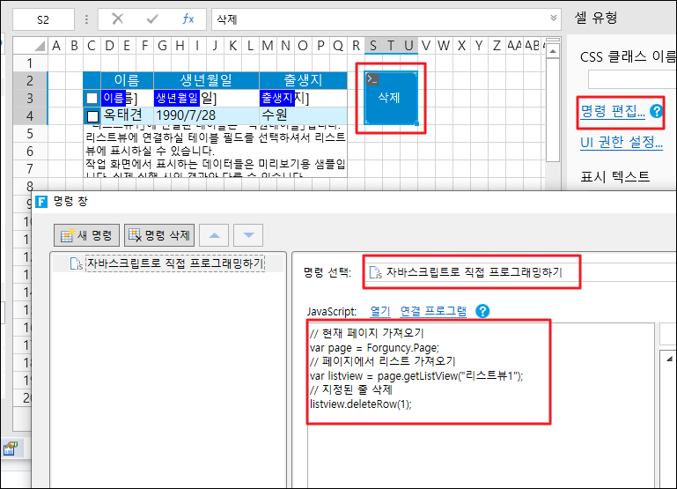Click the 새 명령 button

pos(86,234)
